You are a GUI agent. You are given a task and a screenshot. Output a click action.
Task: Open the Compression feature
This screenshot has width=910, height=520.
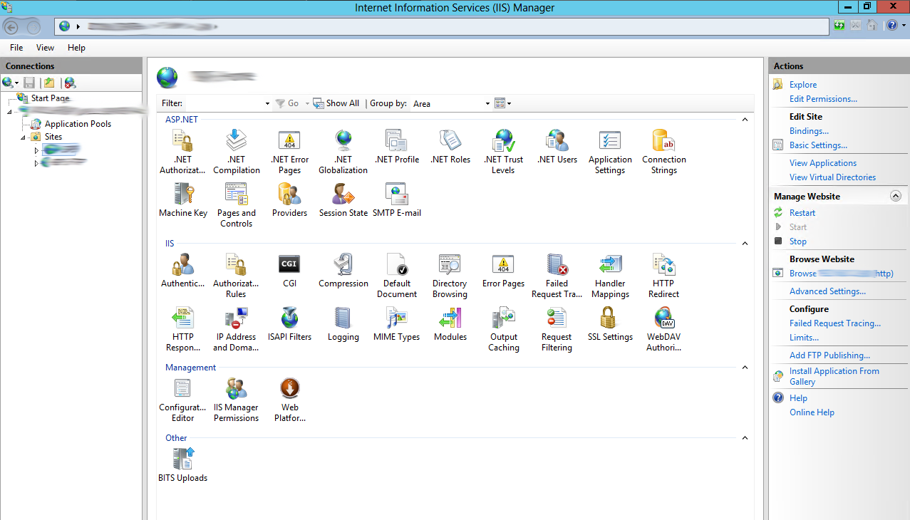click(343, 271)
